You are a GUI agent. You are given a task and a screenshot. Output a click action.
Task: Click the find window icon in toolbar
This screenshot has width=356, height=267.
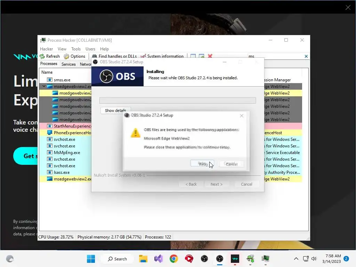193,56
